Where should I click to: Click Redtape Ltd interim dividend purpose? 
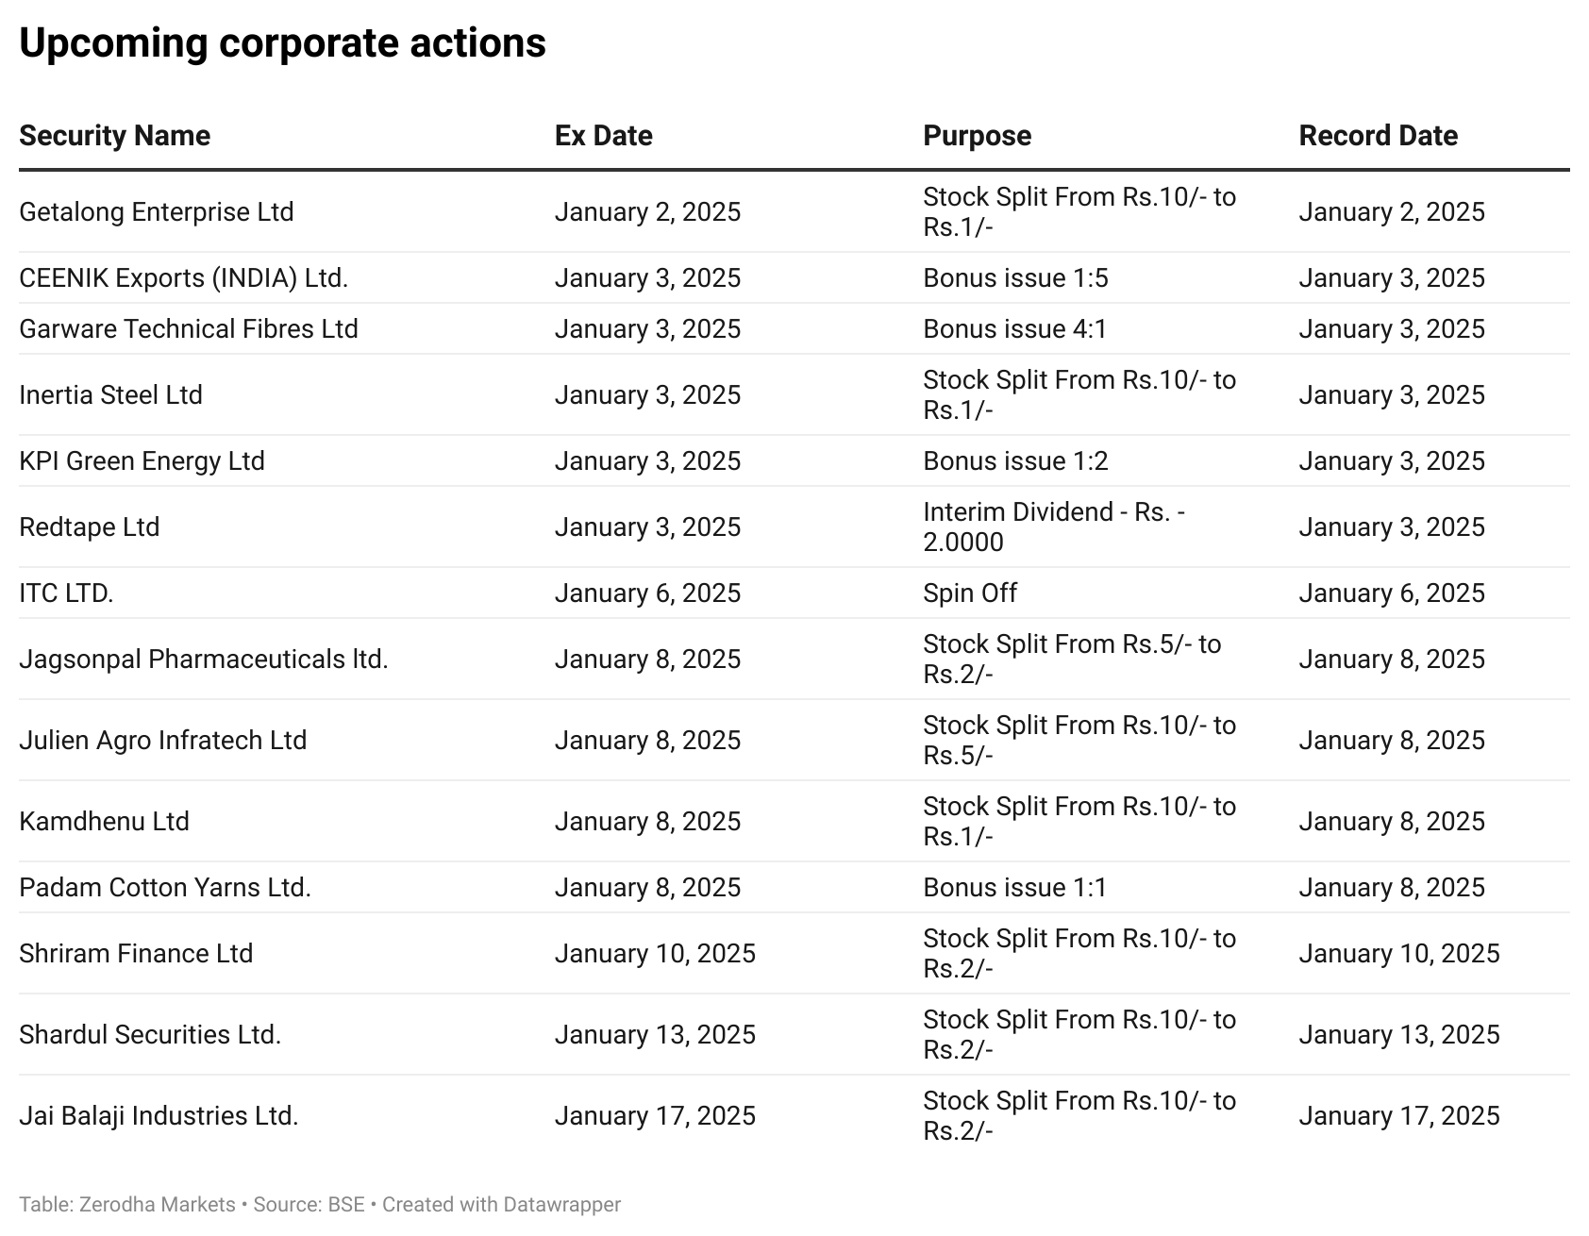(x=1054, y=527)
